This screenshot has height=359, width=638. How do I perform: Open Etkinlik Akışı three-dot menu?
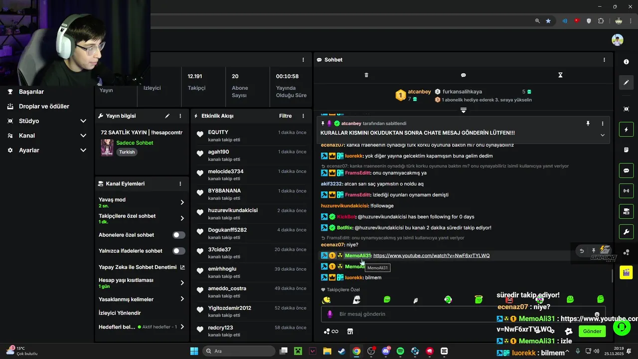(303, 116)
